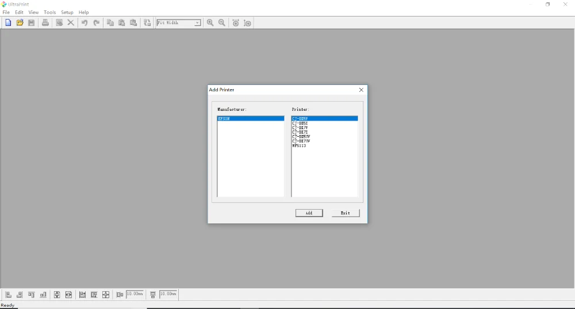Open the Setup menu
The image size is (575, 309).
click(x=67, y=12)
